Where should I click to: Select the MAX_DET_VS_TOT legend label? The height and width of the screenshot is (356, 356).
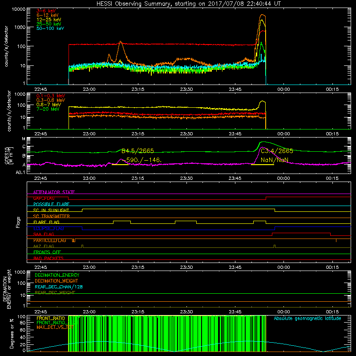click(x=55, y=328)
